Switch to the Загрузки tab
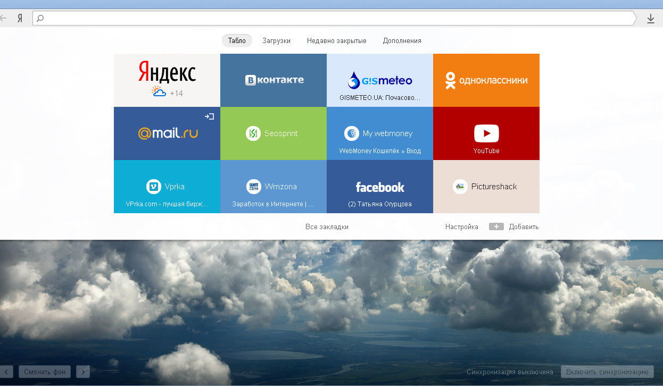 pyautogui.click(x=276, y=40)
